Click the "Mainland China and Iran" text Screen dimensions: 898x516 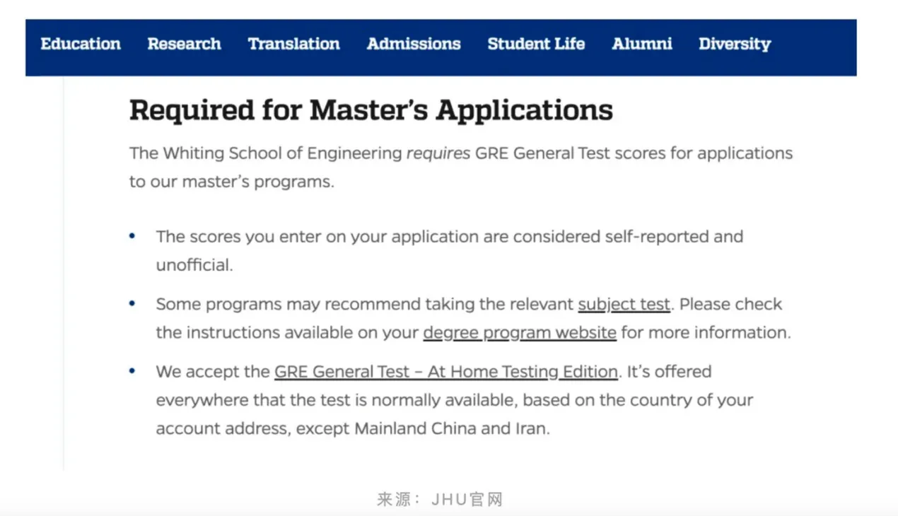[451, 428]
